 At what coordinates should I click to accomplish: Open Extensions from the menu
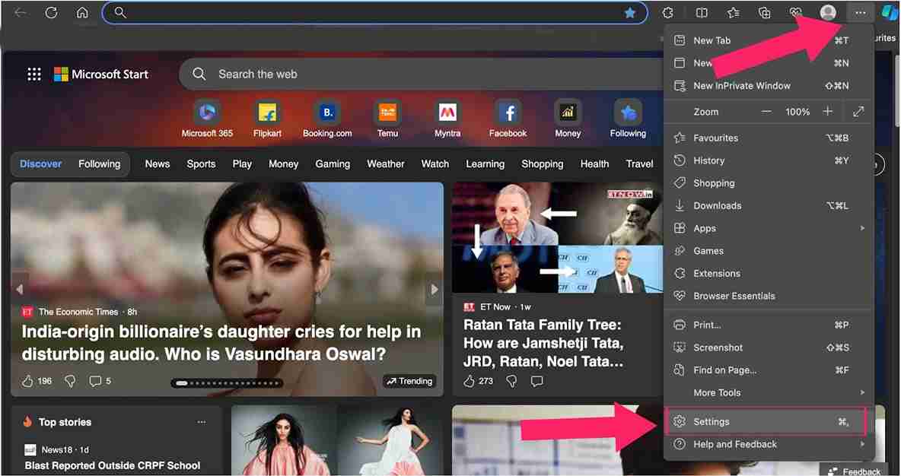tap(769, 273)
